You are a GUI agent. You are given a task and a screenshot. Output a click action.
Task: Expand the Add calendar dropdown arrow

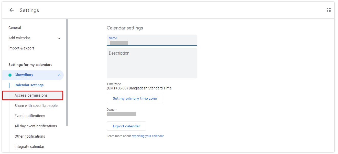click(x=59, y=38)
